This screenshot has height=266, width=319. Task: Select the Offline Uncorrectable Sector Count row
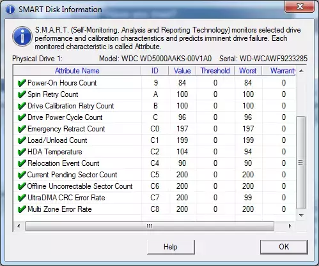pos(155,186)
